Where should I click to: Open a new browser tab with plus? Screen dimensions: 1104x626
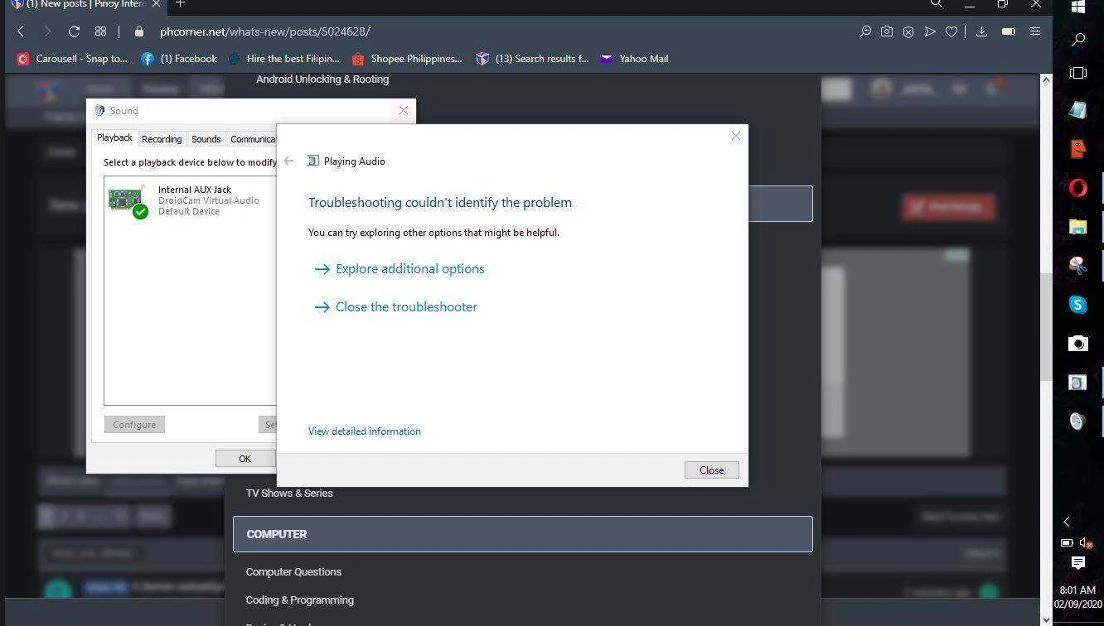(x=180, y=4)
